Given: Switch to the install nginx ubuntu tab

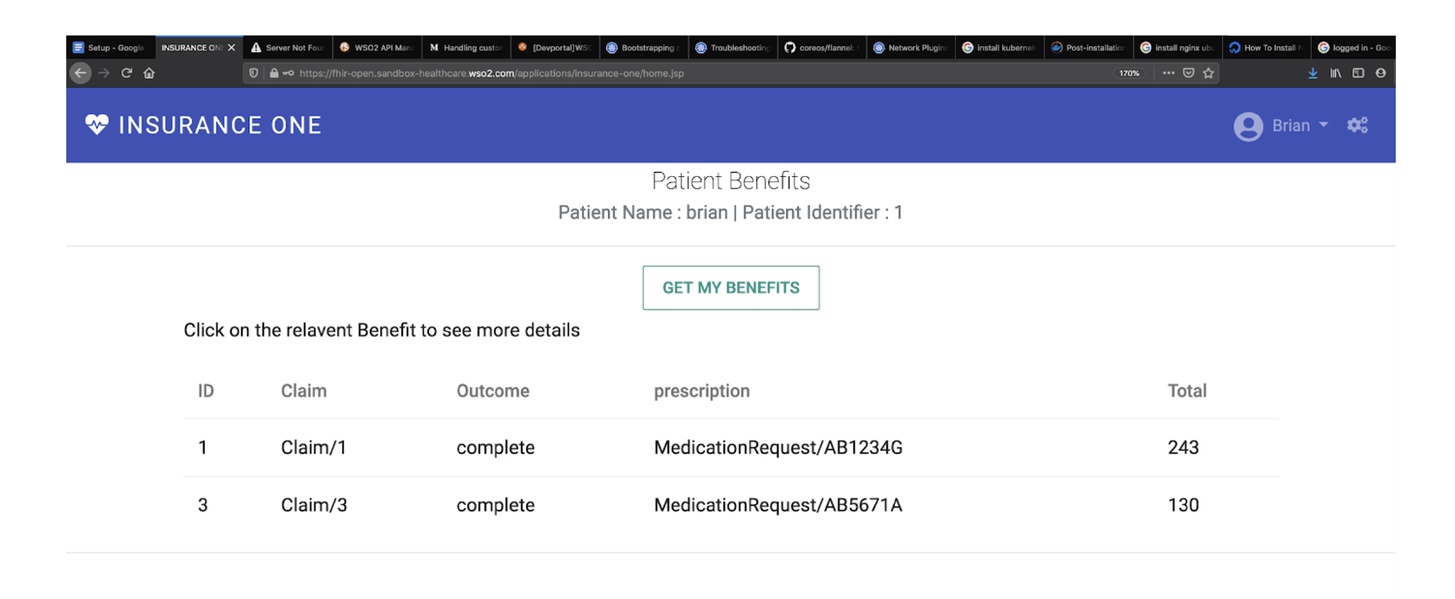Looking at the screenshot, I should point(1178,48).
